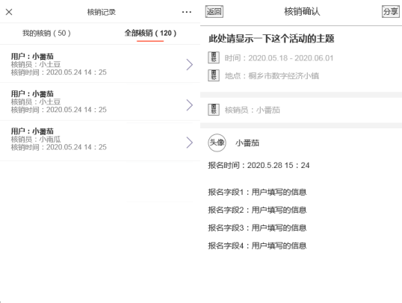Tap the 分享 share button
The width and height of the screenshot is (402, 303).
[391, 11]
